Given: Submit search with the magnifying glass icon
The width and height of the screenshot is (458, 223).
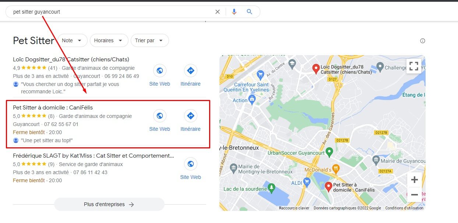Looking at the screenshot, I should 250,12.
